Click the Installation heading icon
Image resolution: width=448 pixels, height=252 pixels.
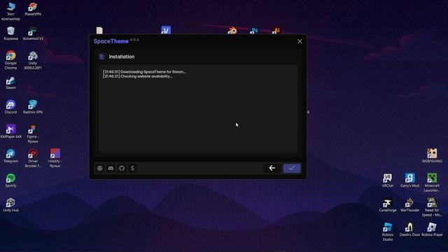[102, 57]
